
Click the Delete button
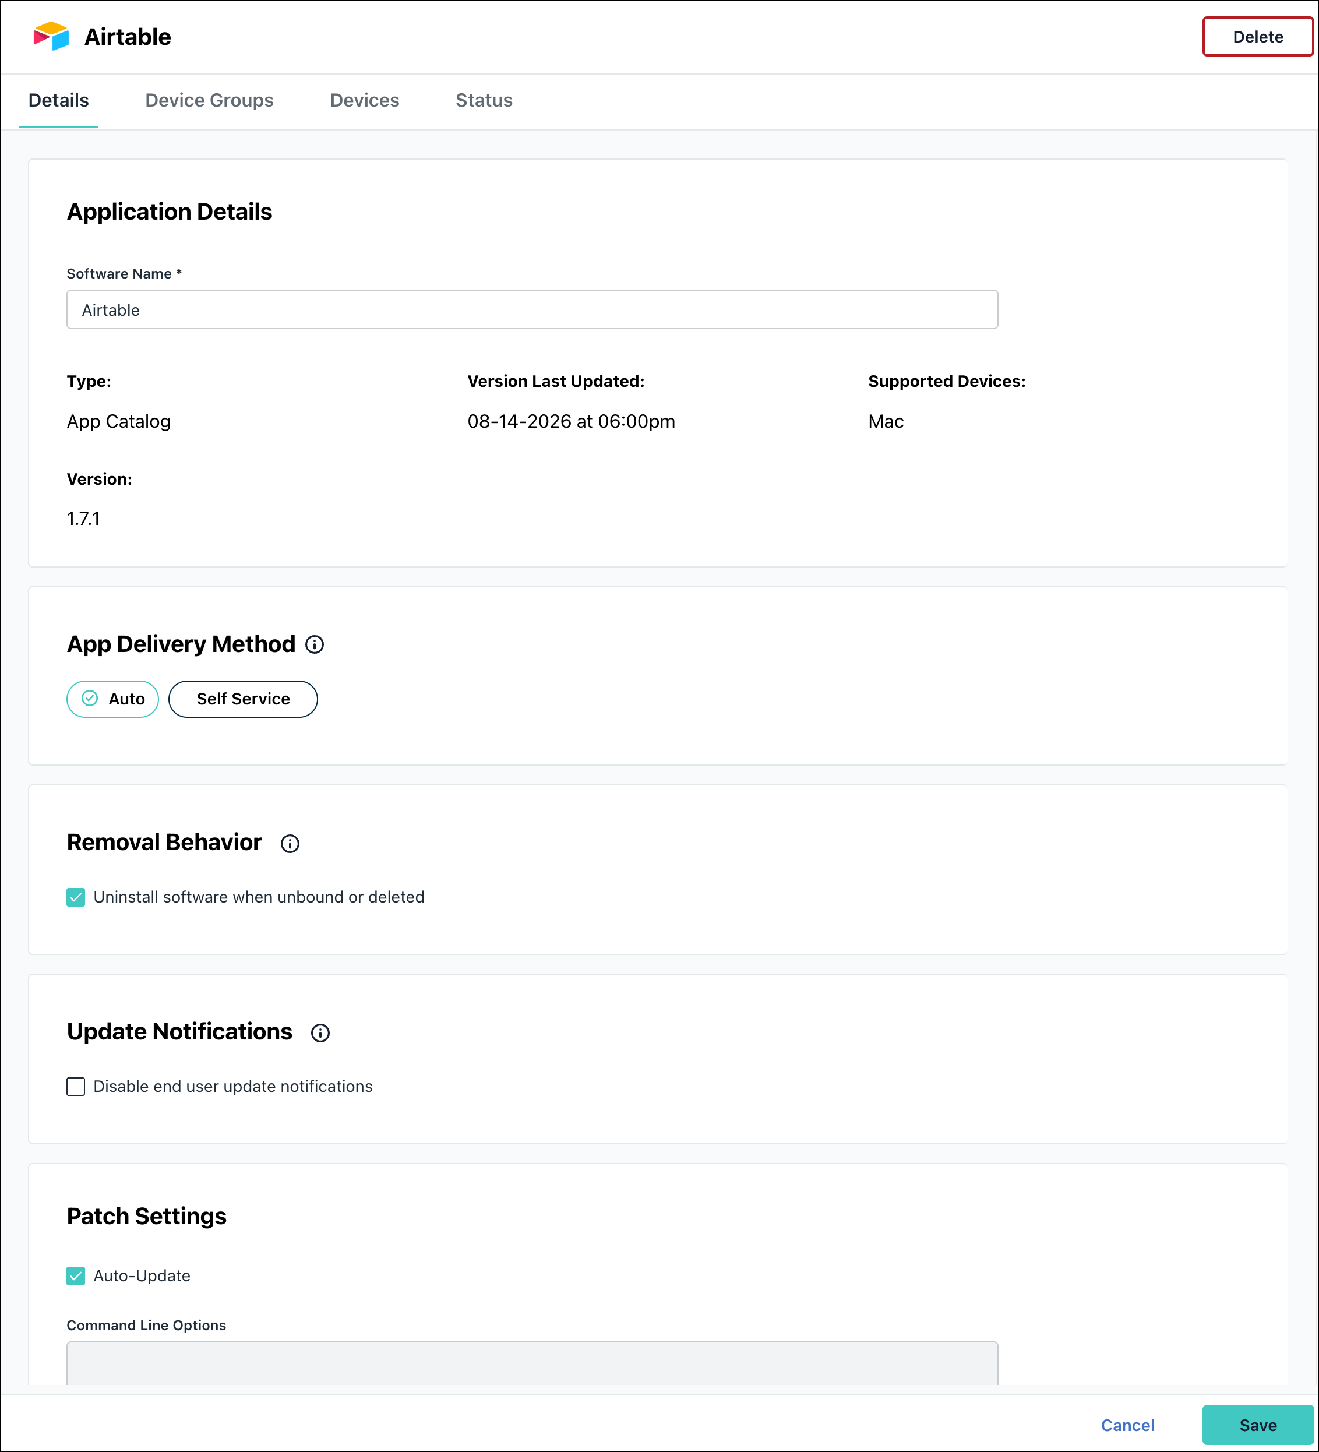click(x=1258, y=37)
